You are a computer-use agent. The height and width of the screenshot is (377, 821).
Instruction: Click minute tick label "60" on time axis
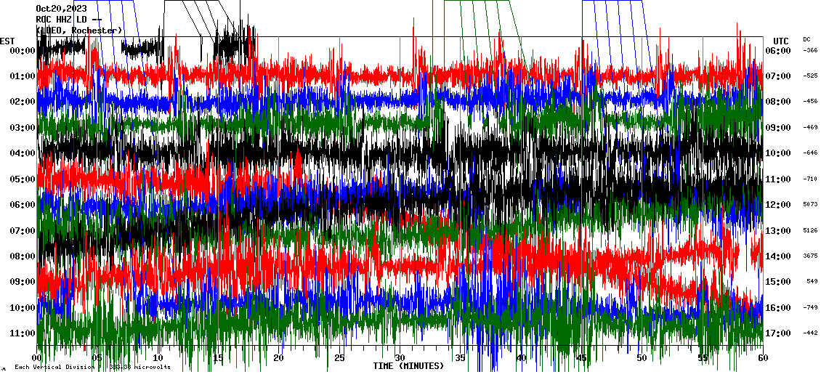click(x=763, y=358)
